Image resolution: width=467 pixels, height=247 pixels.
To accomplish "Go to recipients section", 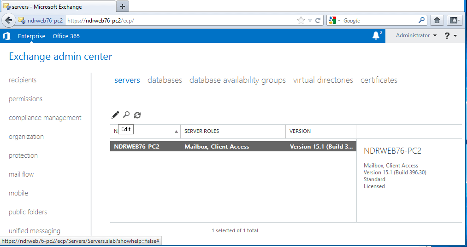I will 23,80.
